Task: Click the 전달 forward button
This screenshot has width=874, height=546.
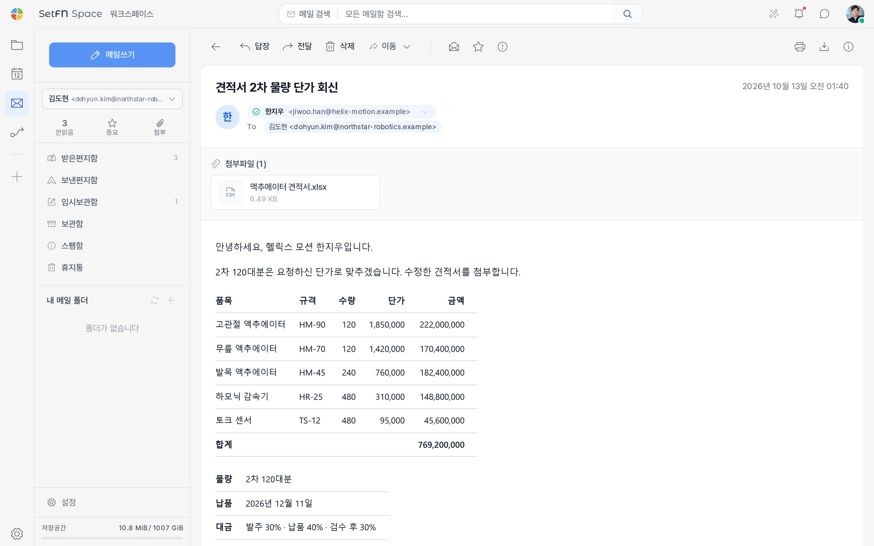Action: pyautogui.click(x=297, y=46)
